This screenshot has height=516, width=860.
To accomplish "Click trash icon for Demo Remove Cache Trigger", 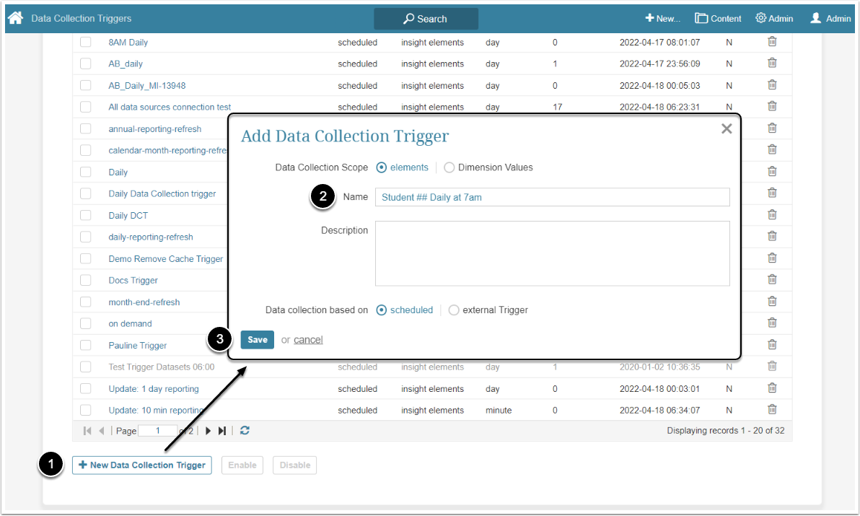I will click(772, 258).
